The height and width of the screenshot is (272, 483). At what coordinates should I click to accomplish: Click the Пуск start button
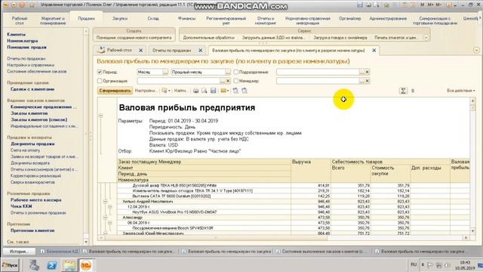pyautogui.click(x=10, y=265)
